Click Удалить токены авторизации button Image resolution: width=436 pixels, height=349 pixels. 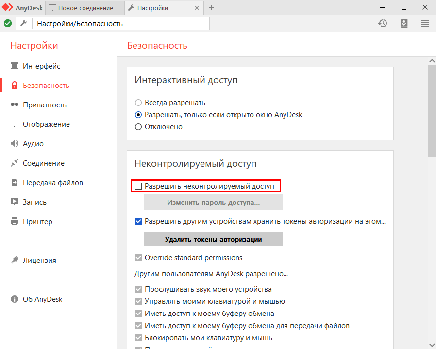point(213,239)
